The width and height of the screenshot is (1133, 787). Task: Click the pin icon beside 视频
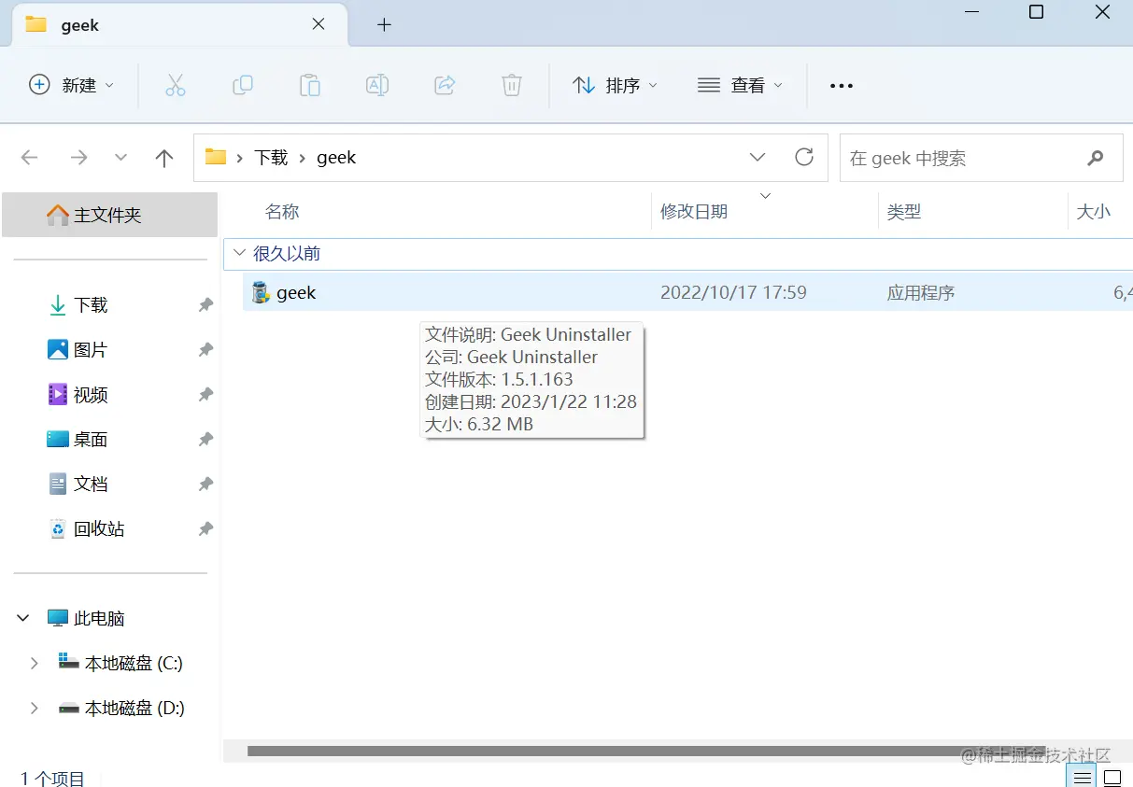pyautogui.click(x=205, y=395)
